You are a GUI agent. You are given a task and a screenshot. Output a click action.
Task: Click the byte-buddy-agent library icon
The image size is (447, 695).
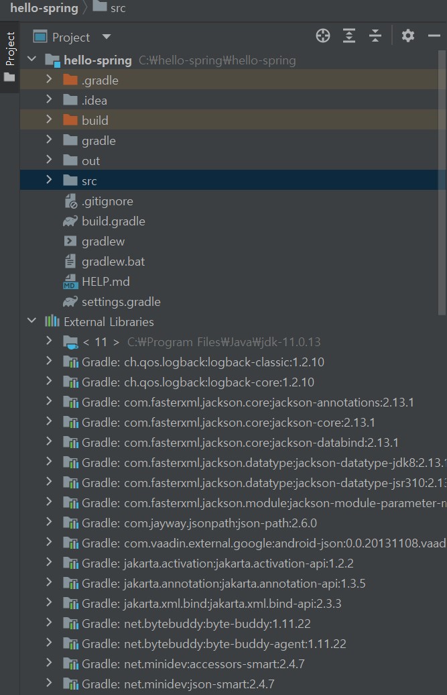click(71, 643)
